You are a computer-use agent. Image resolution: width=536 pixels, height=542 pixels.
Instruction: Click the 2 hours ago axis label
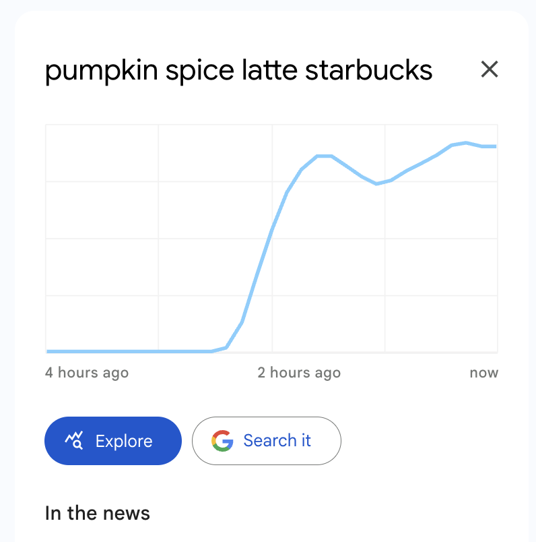point(299,373)
